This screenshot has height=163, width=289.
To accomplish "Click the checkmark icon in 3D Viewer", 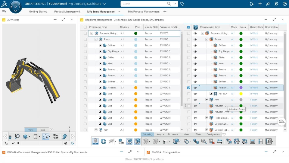I will pyautogui.click(x=13, y=143).
